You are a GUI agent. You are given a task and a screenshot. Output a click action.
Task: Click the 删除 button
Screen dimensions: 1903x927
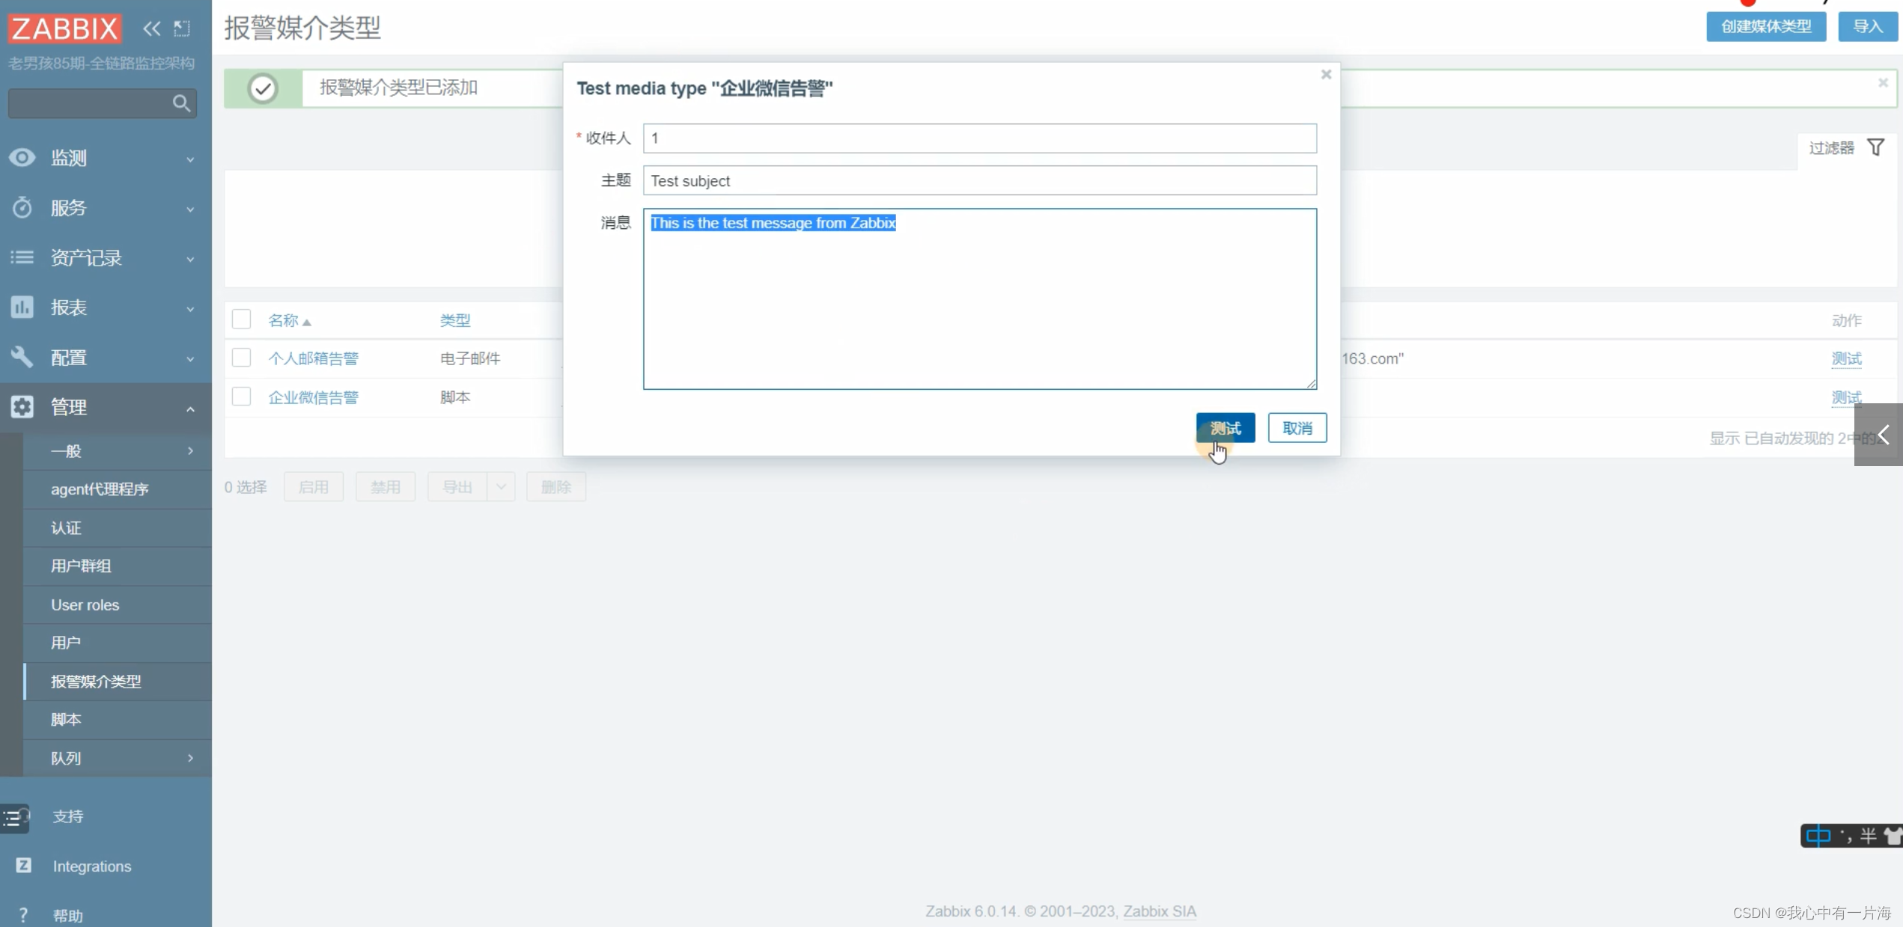click(x=556, y=487)
